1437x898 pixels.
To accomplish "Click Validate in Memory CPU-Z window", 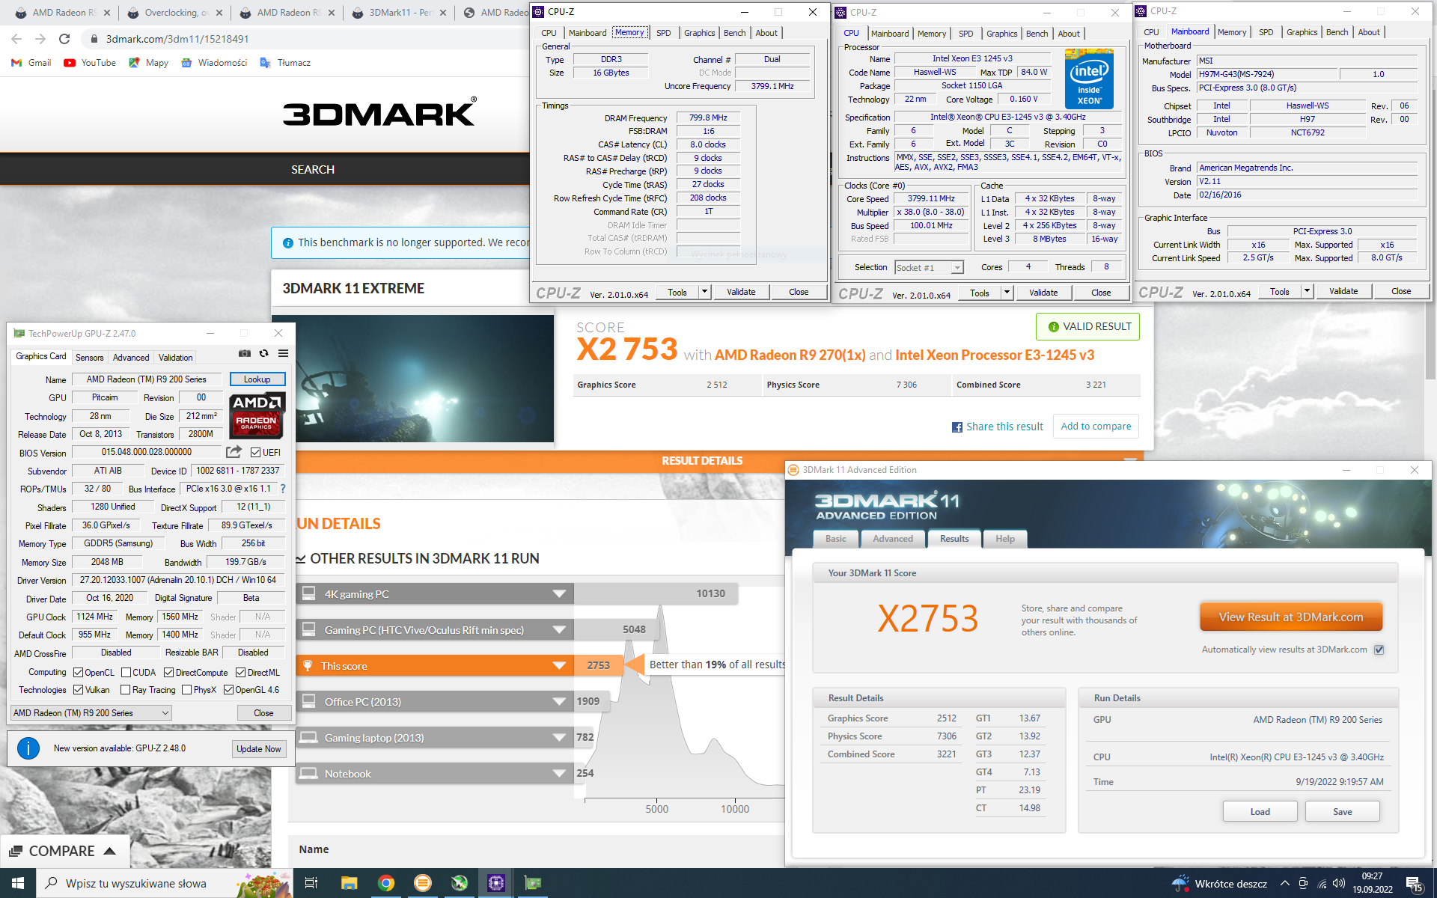I will [741, 292].
